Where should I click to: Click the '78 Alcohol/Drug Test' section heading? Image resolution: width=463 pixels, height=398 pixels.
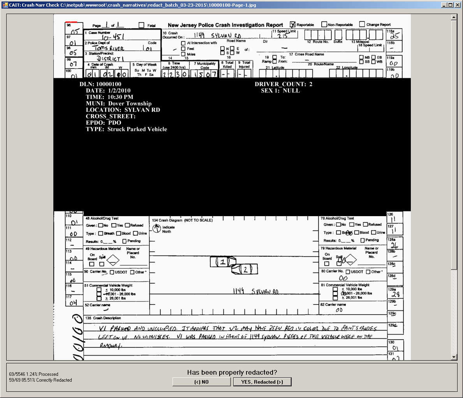337,218
